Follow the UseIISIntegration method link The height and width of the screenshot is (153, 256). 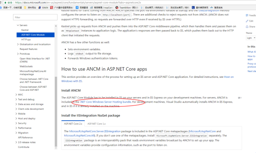coord(209,11)
